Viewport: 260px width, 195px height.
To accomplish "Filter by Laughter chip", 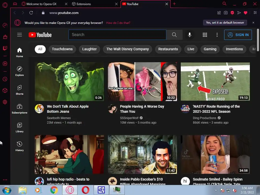I will (x=90, y=49).
